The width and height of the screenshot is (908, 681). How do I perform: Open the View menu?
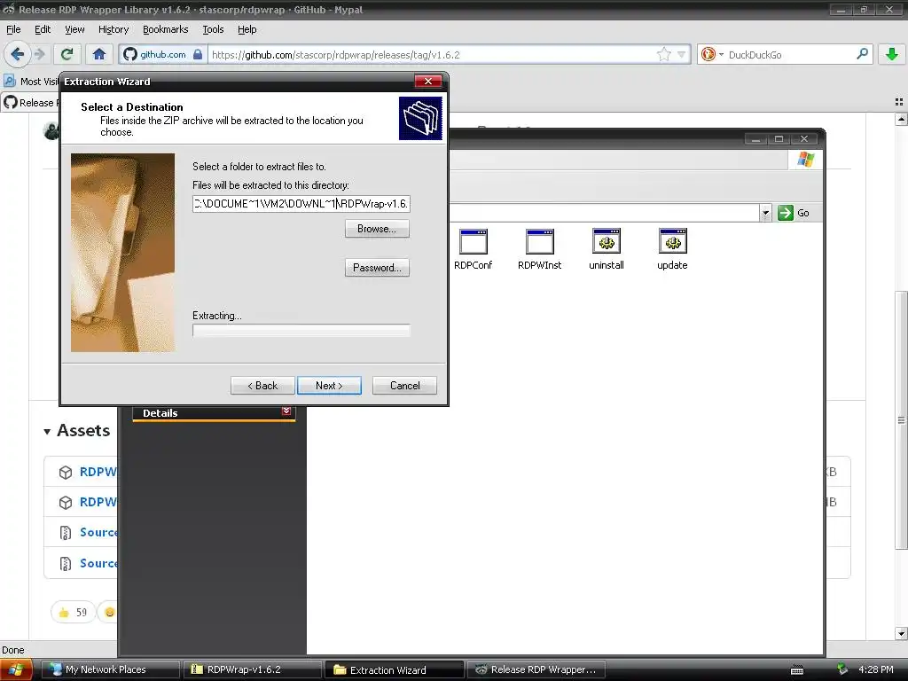click(74, 29)
